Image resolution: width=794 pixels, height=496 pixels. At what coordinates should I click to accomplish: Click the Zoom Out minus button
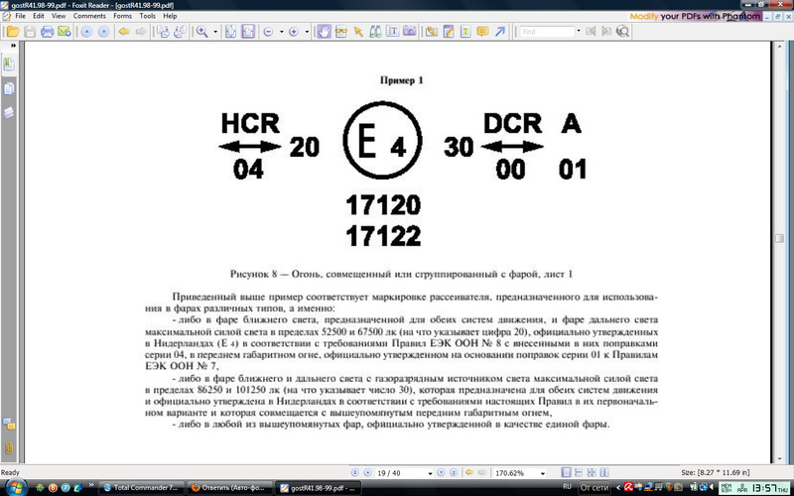268,32
